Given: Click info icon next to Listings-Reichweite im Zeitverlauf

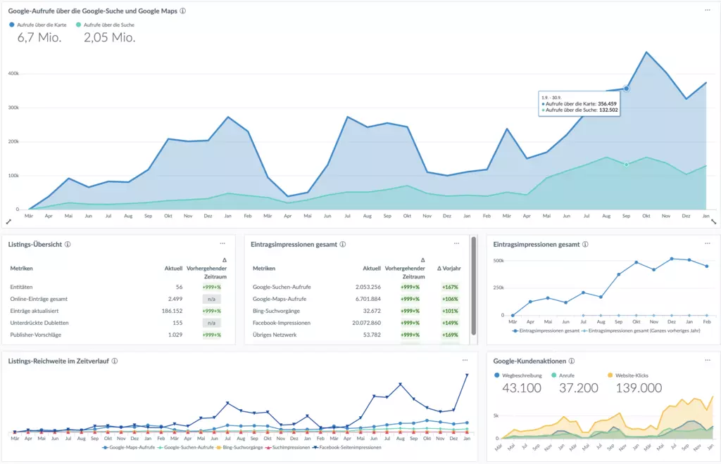Looking at the screenshot, I should [115, 361].
